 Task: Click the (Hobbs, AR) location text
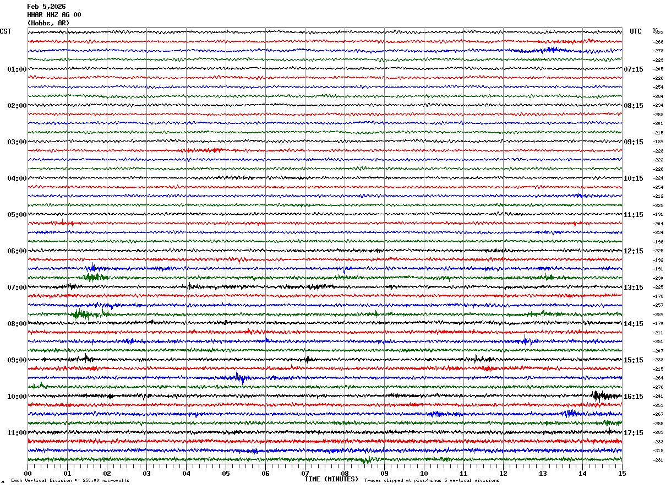(x=48, y=23)
